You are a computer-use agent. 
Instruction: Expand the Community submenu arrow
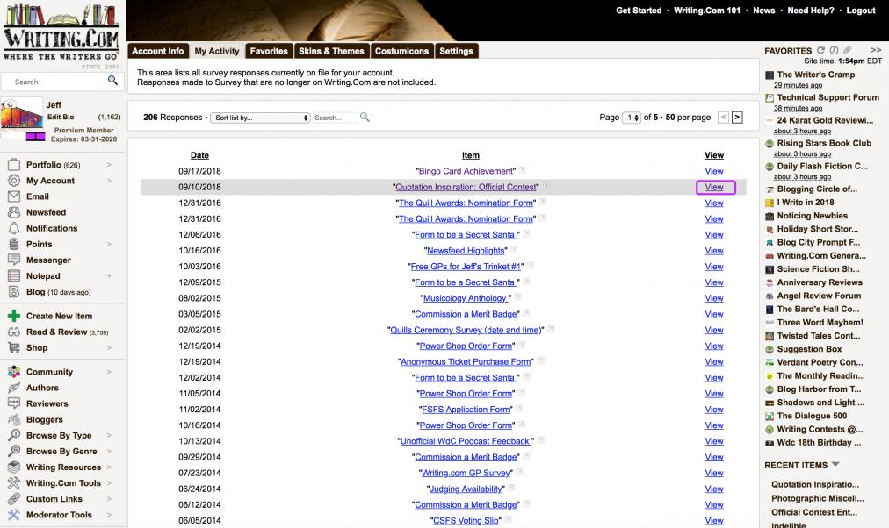pos(109,372)
